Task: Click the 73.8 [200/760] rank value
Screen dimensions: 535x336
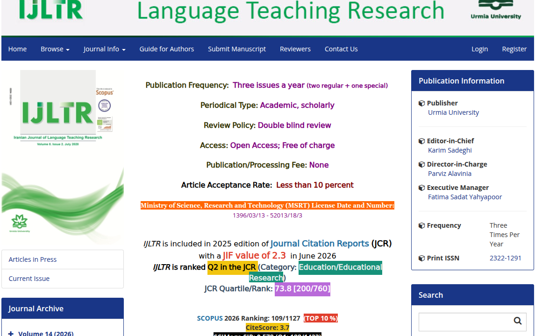Action: click(x=302, y=289)
